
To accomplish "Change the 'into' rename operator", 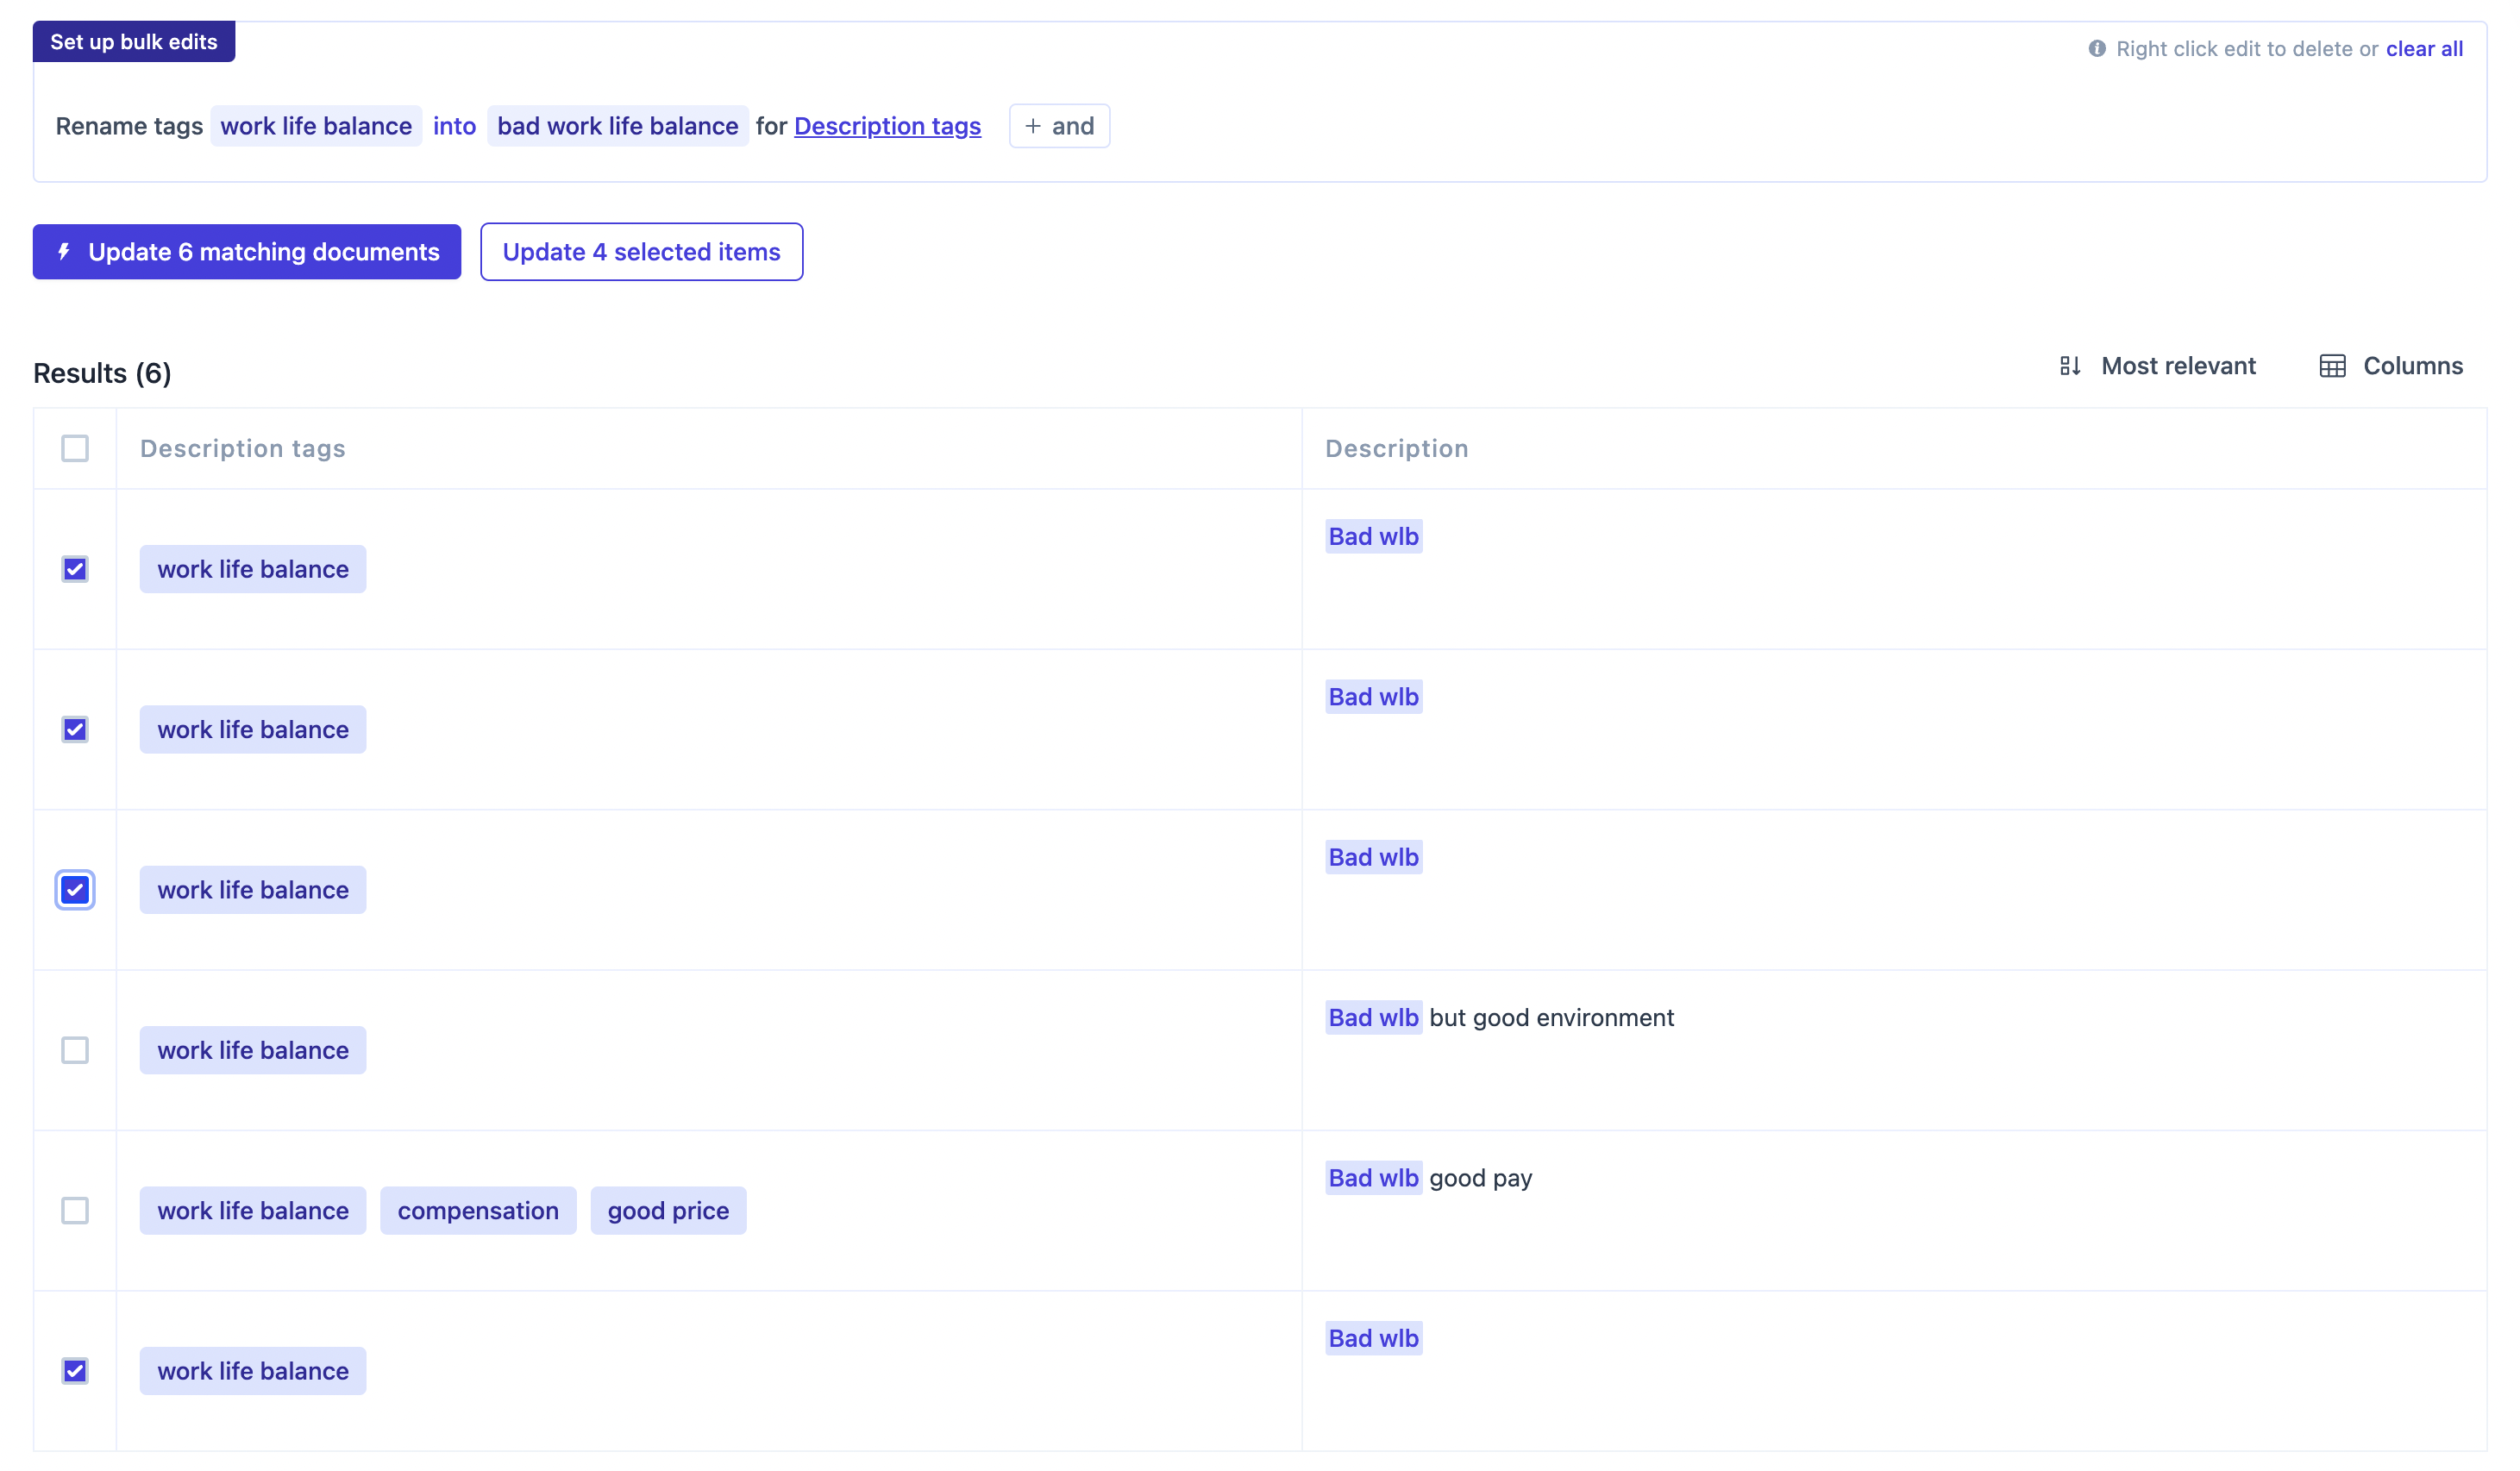I will point(454,126).
